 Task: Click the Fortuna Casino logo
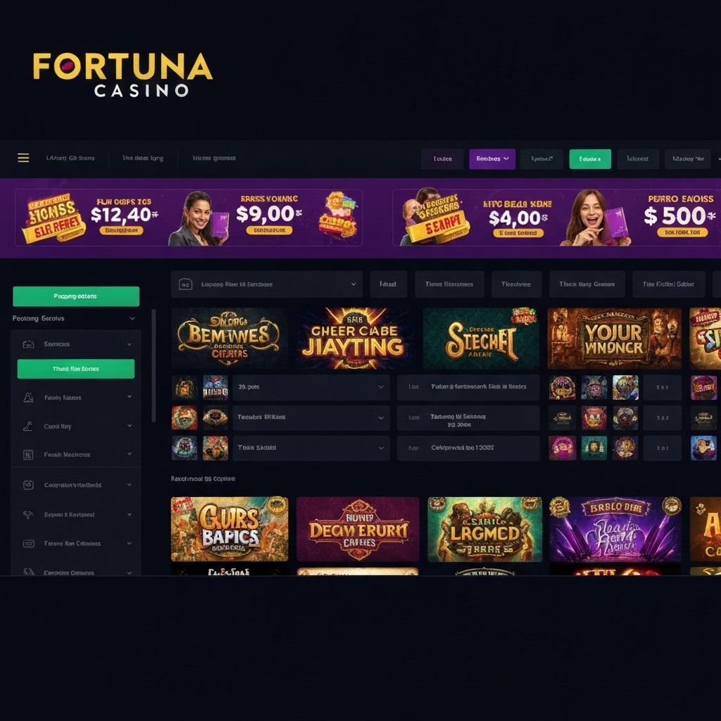pos(123,75)
